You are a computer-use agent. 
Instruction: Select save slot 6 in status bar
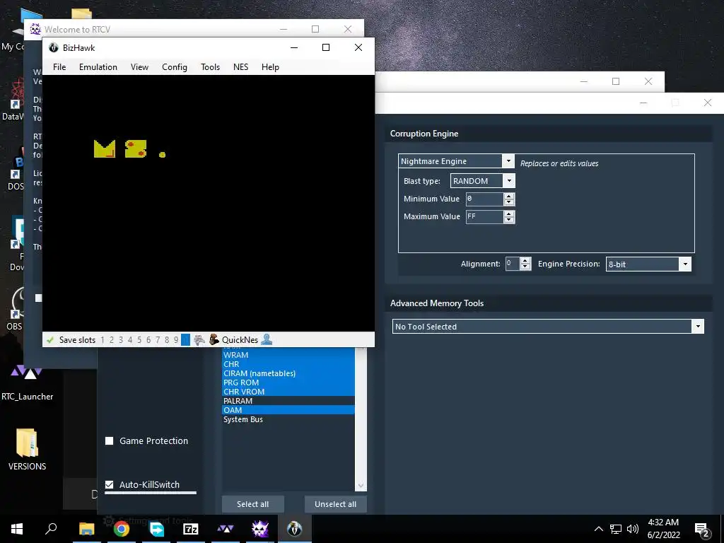pyautogui.click(x=148, y=340)
